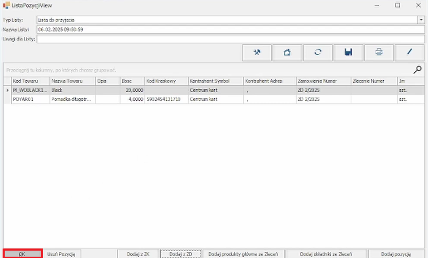Viewport: 428px width, 258px height.
Task: Print the list with the printer icon
Action: pyautogui.click(x=379, y=53)
